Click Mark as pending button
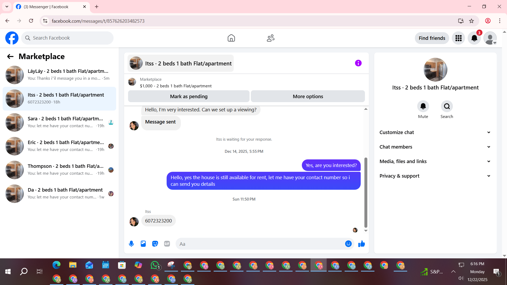Screen dimensions: 507x285 coord(189,97)
